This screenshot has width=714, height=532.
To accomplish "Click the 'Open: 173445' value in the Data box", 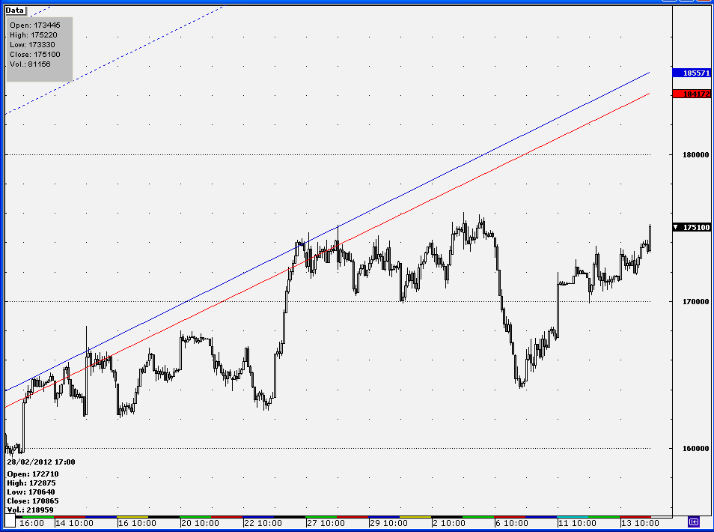I will point(35,25).
